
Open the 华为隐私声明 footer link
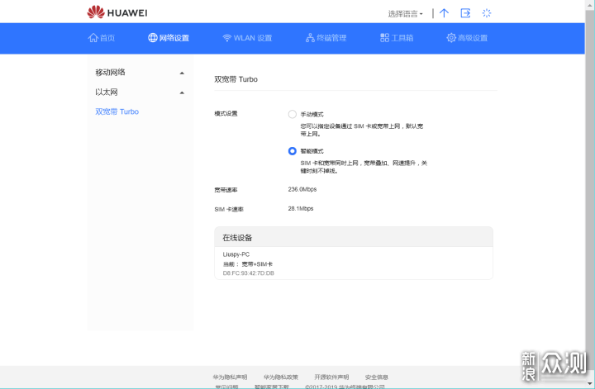coord(230,377)
